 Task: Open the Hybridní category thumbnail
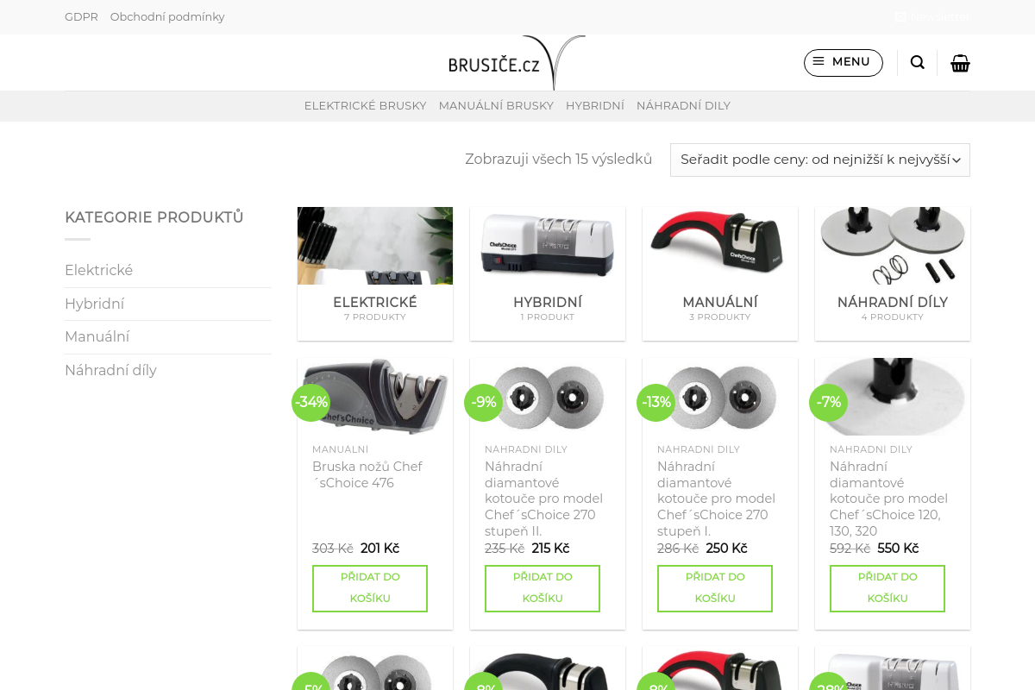pyautogui.click(x=548, y=246)
